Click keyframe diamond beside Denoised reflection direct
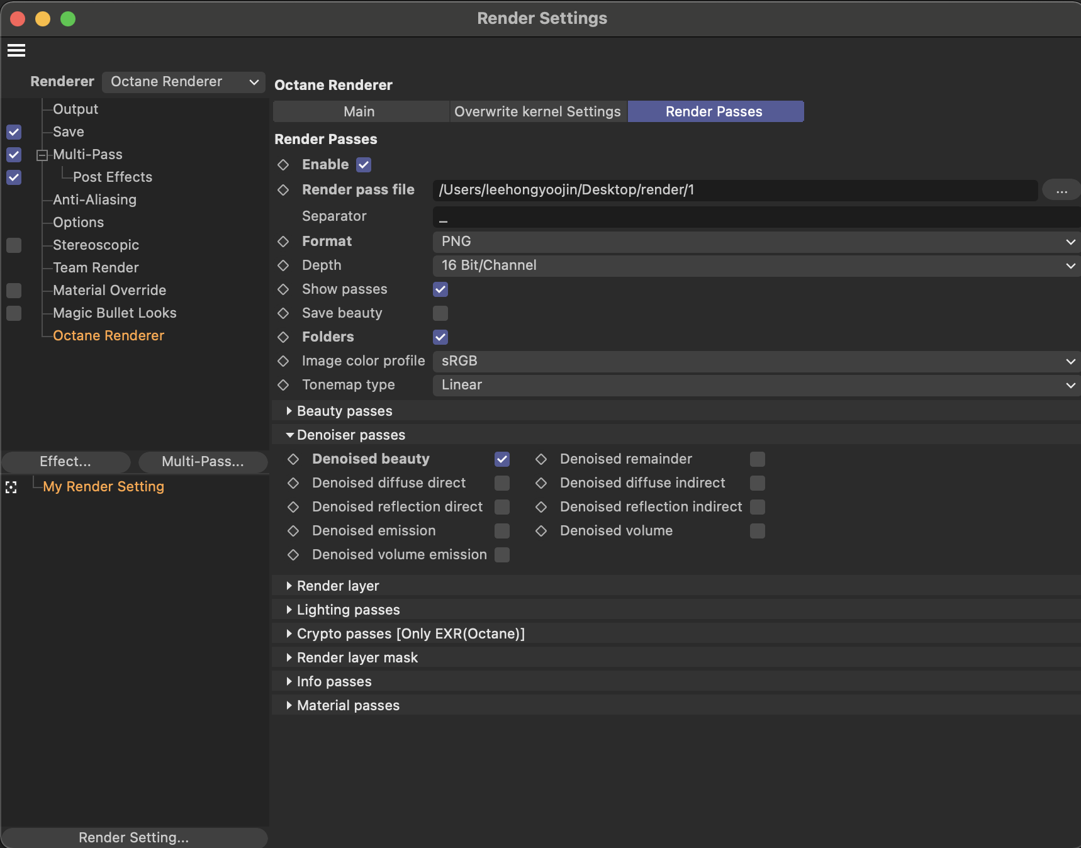 [293, 507]
